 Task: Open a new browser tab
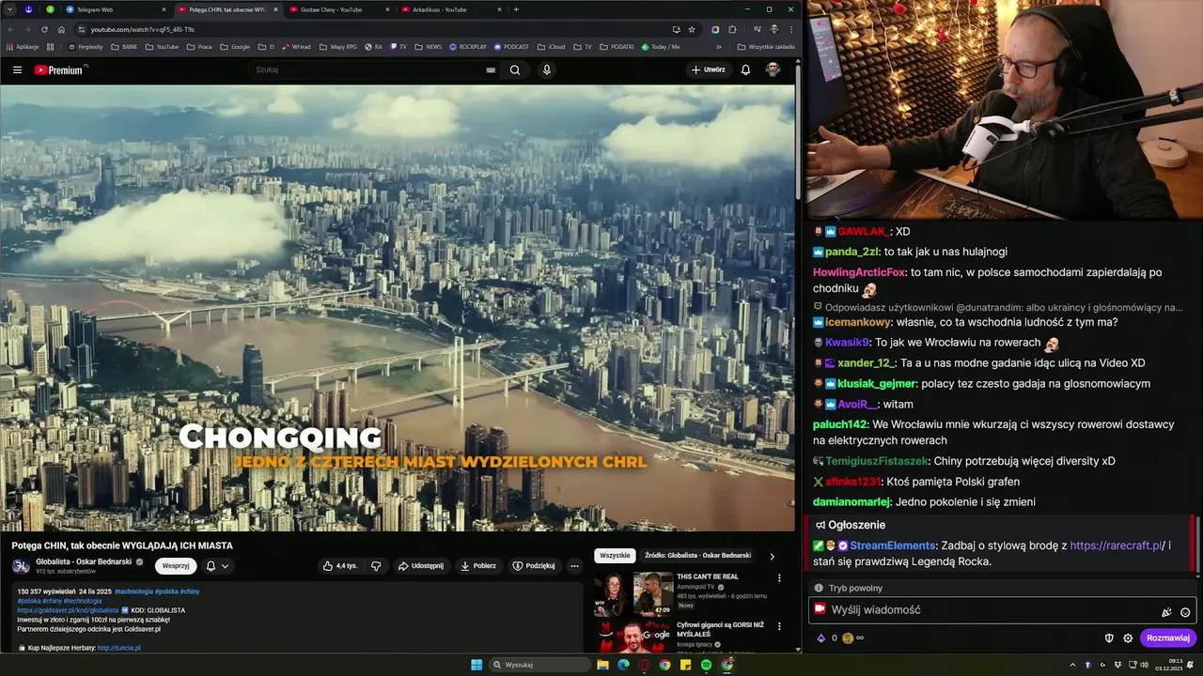click(516, 9)
